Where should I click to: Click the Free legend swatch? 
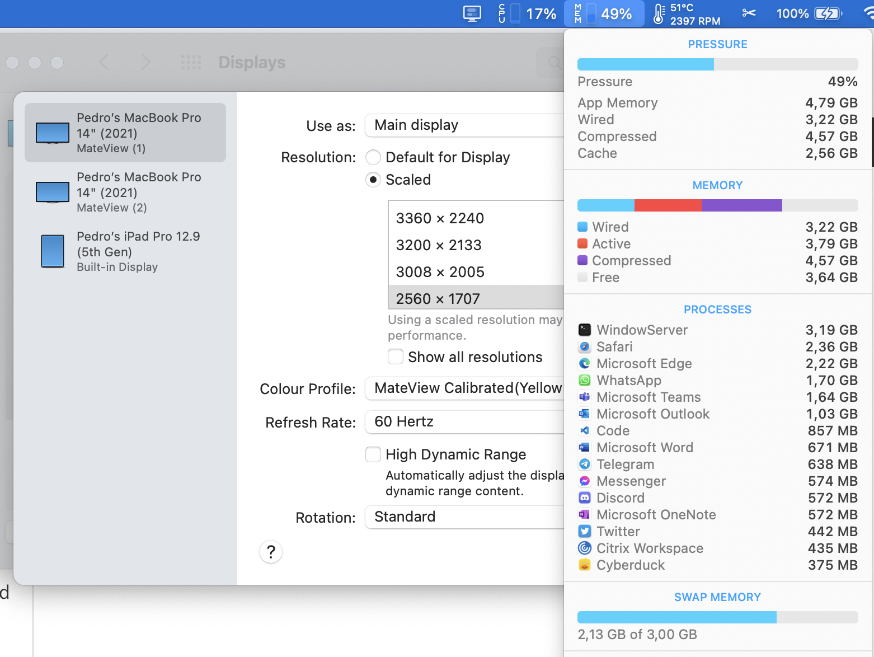tap(582, 277)
